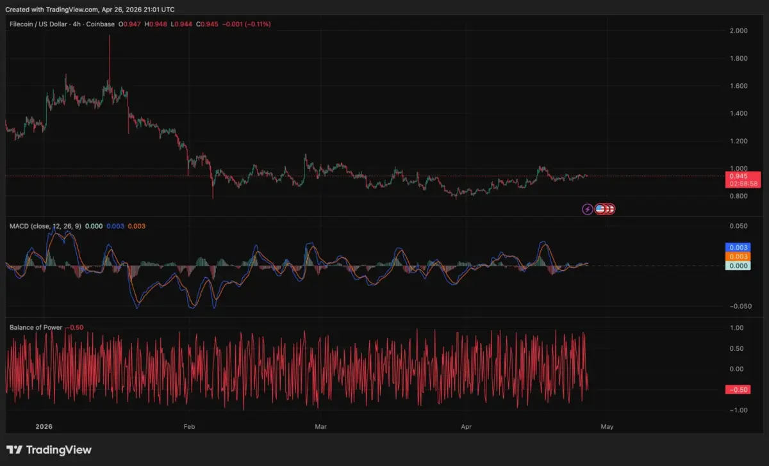Screen dimensions: 769x466
Task: Click the red -0.50 Balance of Power tag
Action: (x=738, y=390)
